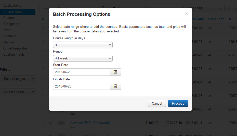Select the Advance PHP - frameworks row checkbox
This screenshot has height=136, width=237.
point(50,123)
